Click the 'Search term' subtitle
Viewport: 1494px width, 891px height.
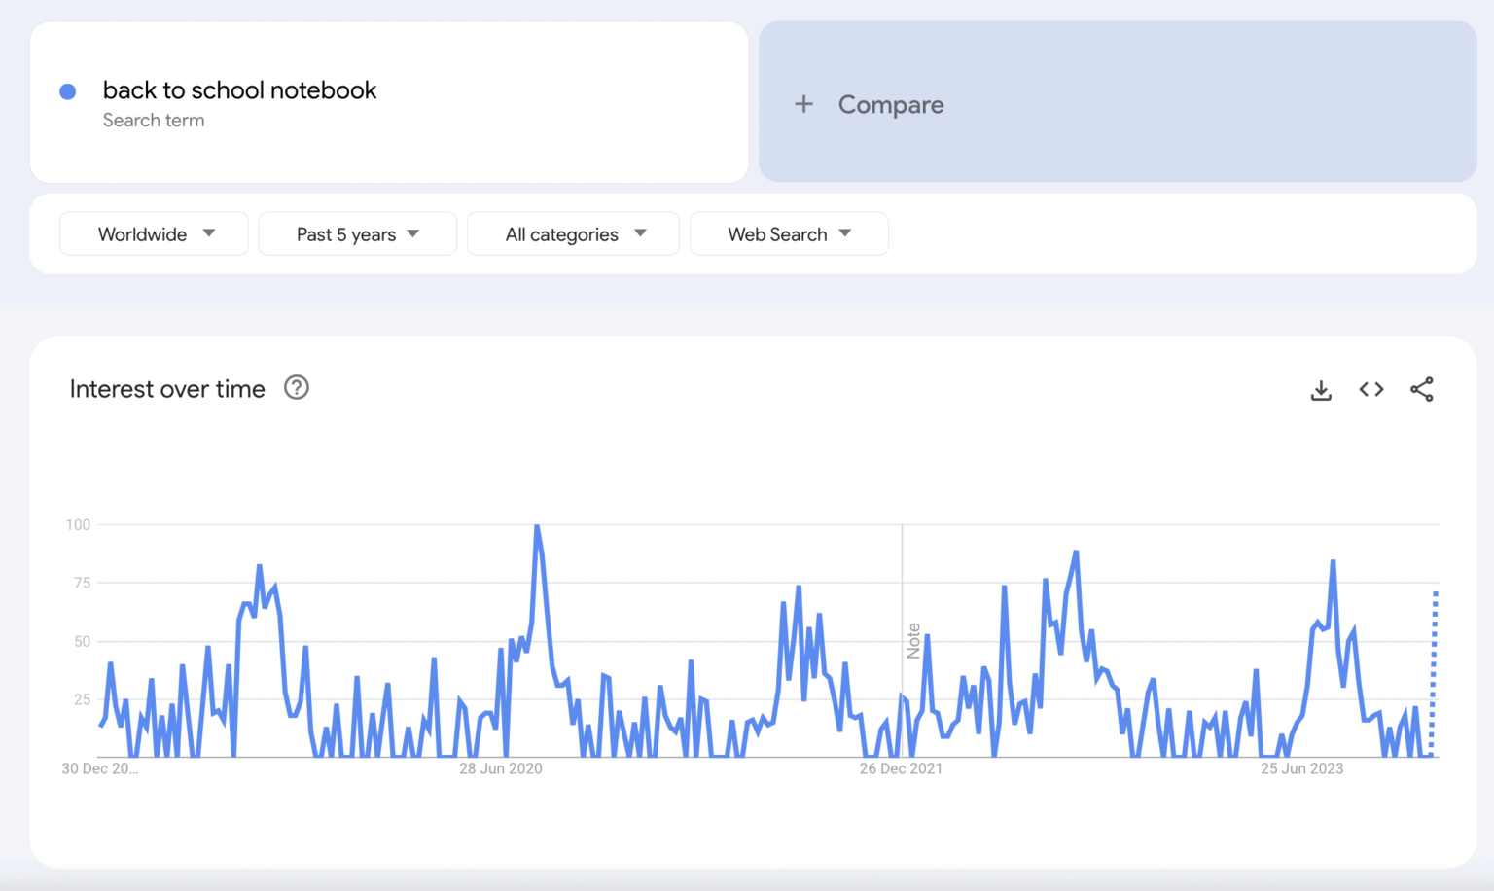[154, 121]
